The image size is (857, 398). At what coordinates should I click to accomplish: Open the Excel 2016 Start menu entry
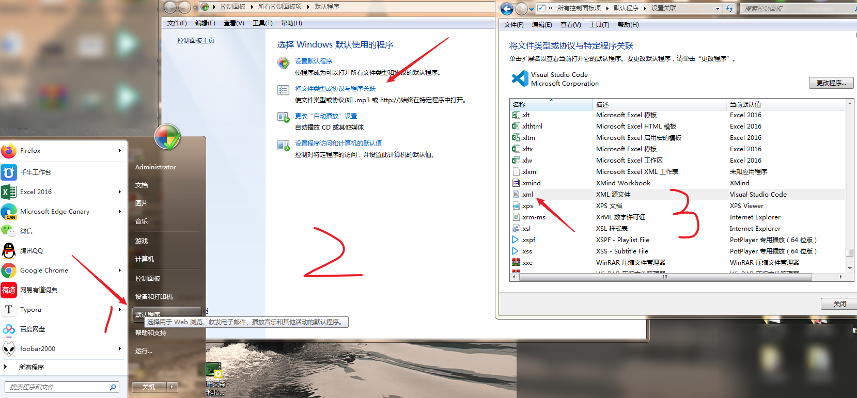62,192
